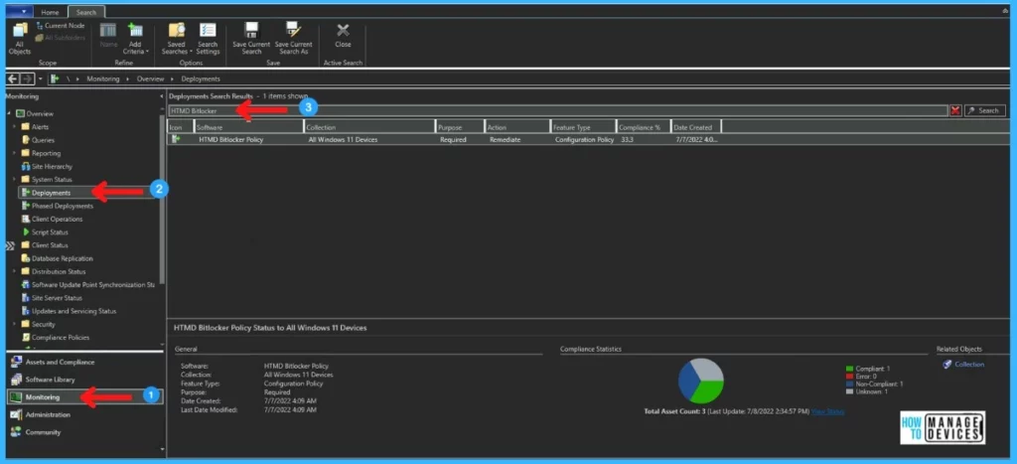Viewport: 1017px width, 464px height.
Task: Open Search Settings in ribbon
Action: pos(208,39)
